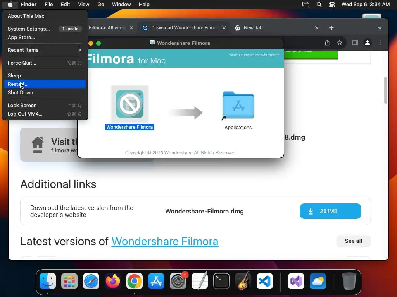Choose Restart… in the Apple menu
Image resolution: width=397 pixels, height=297 pixels.
pyautogui.click(x=45, y=84)
